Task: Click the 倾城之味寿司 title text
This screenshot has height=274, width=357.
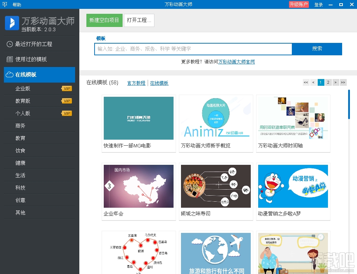Action: [195, 214]
